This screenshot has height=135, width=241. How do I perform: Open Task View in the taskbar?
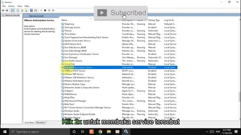(82, 132)
